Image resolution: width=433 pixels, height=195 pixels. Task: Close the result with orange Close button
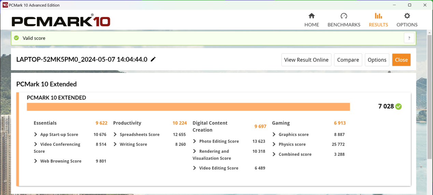401,60
